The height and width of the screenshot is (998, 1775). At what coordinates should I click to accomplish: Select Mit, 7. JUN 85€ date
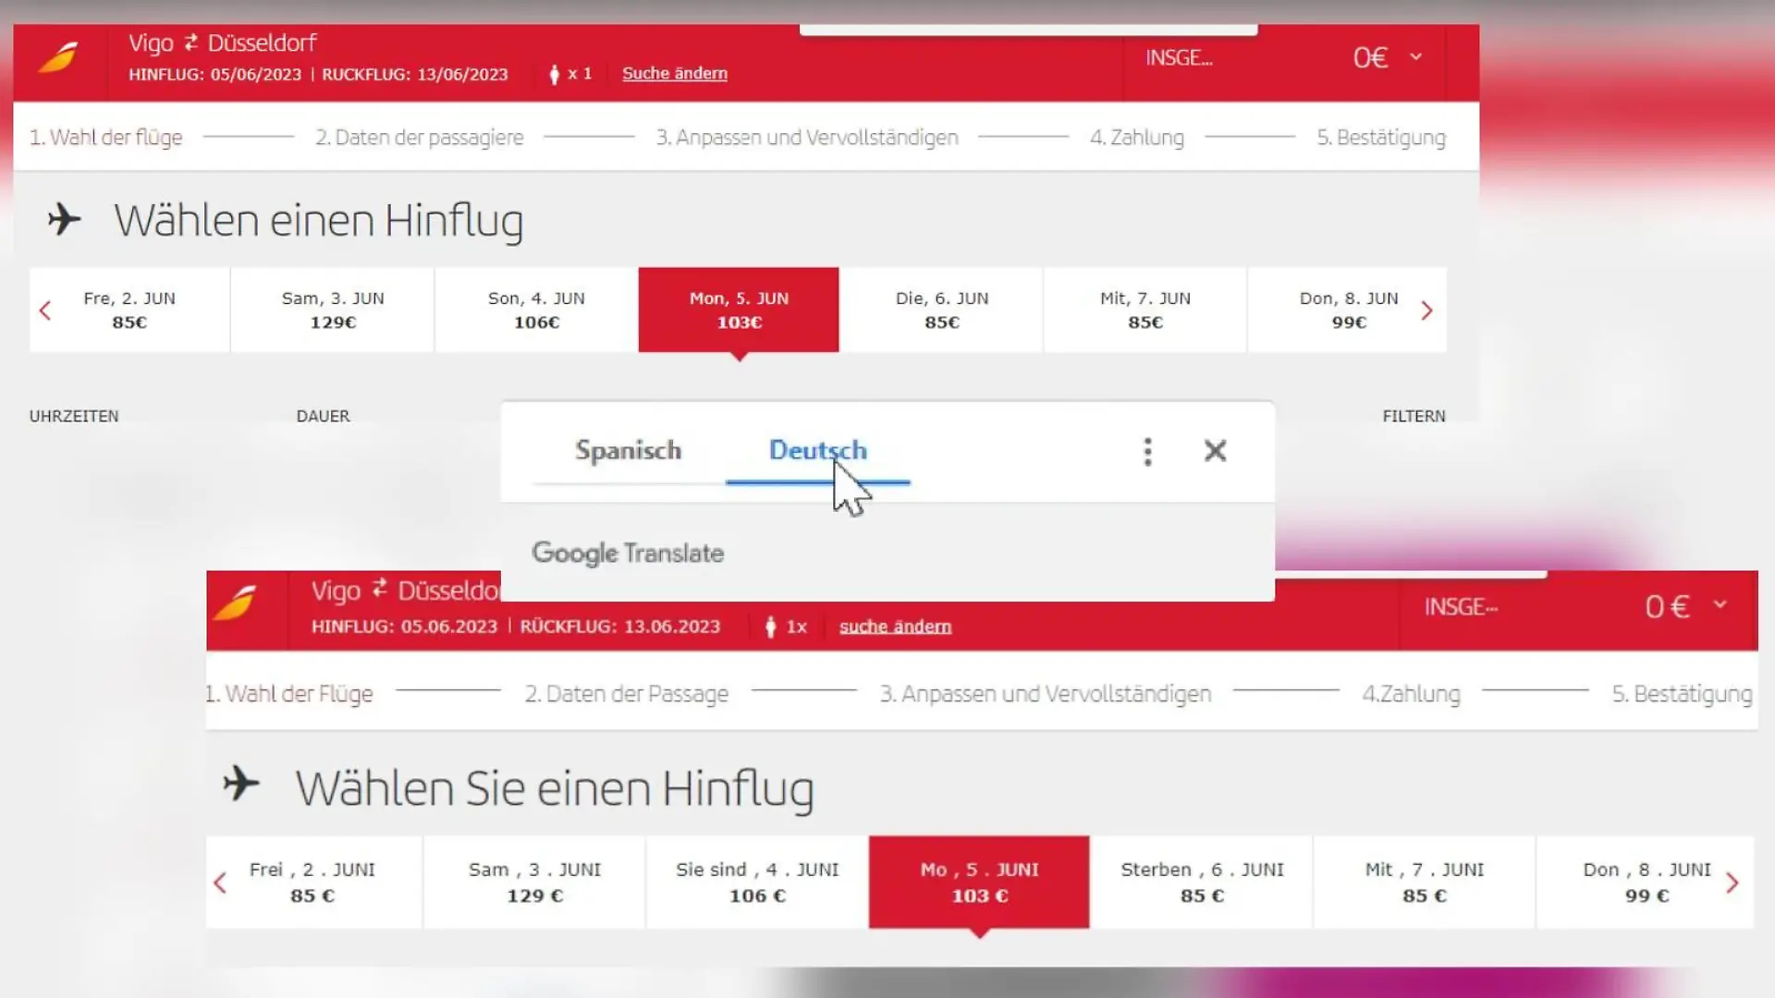point(1145,310)
